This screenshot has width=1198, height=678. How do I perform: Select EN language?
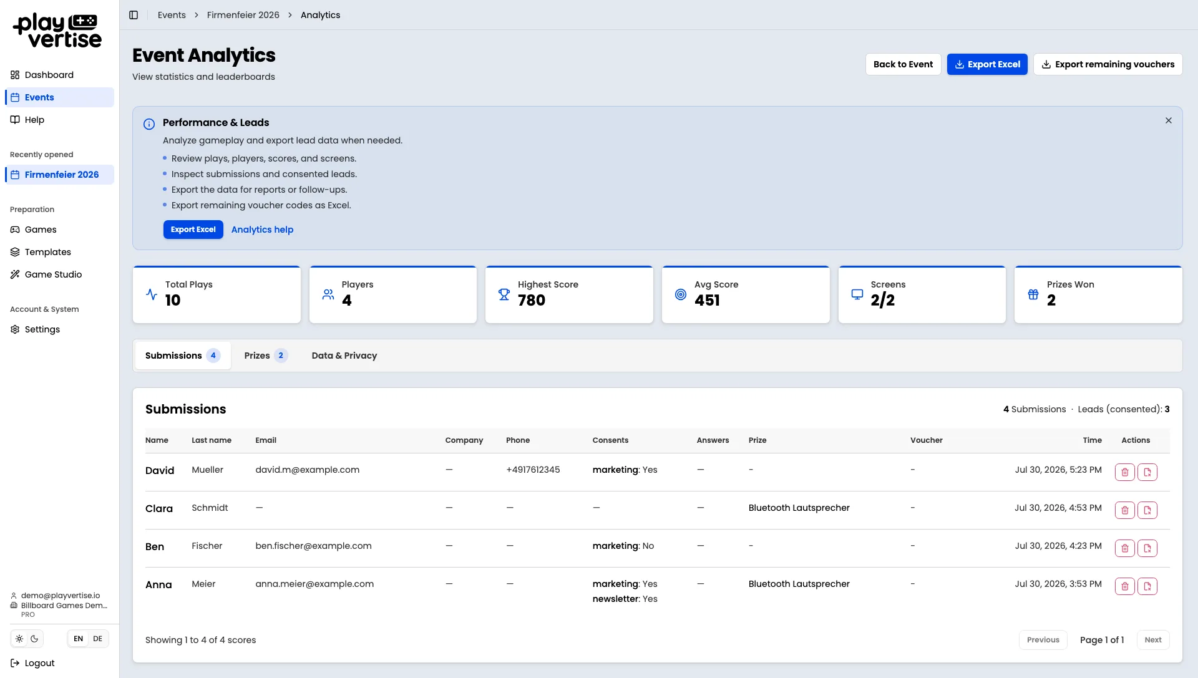[x=78, y=639]
